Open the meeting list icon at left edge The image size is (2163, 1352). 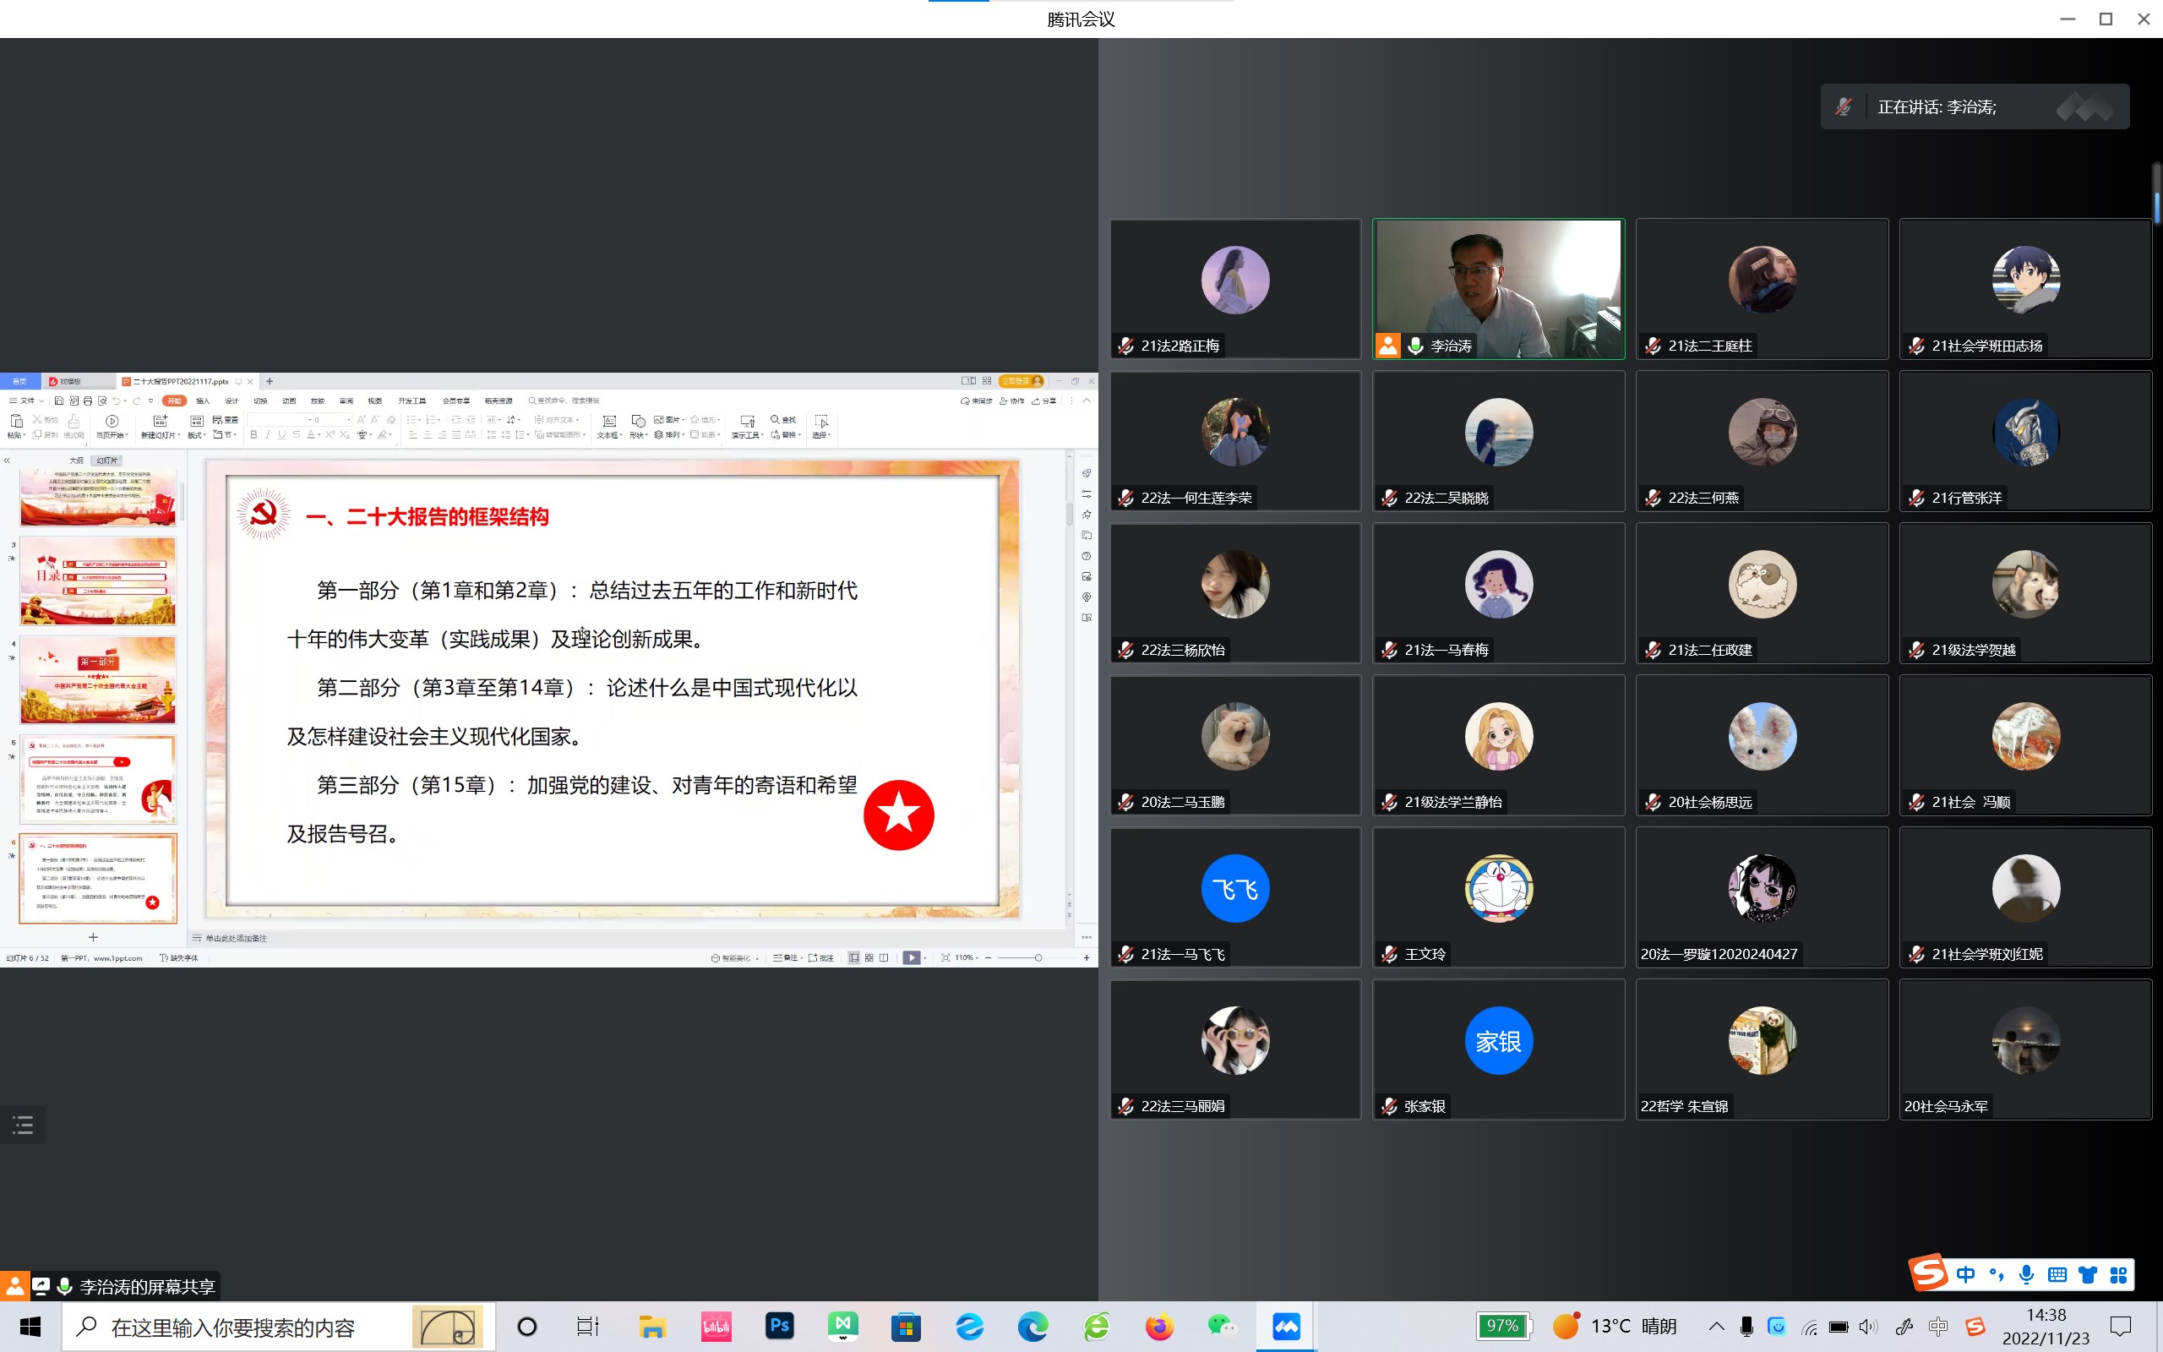(22, 1125)
